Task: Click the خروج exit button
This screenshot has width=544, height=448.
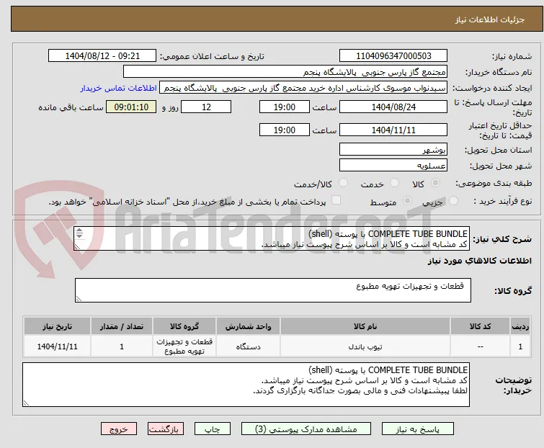Action: click(119, 429)
